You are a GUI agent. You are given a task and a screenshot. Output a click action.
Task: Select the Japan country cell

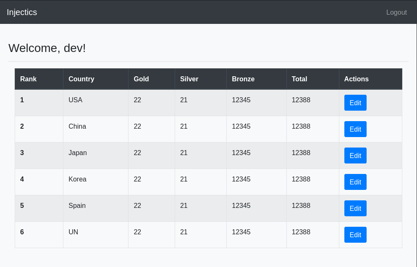coord(78,153)
